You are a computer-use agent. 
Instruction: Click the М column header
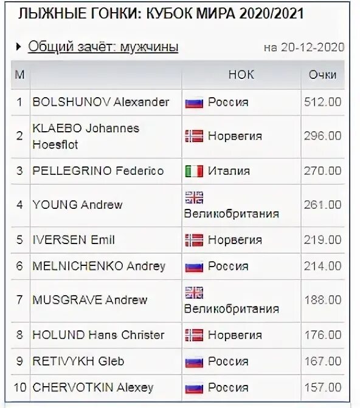point(20,75)
